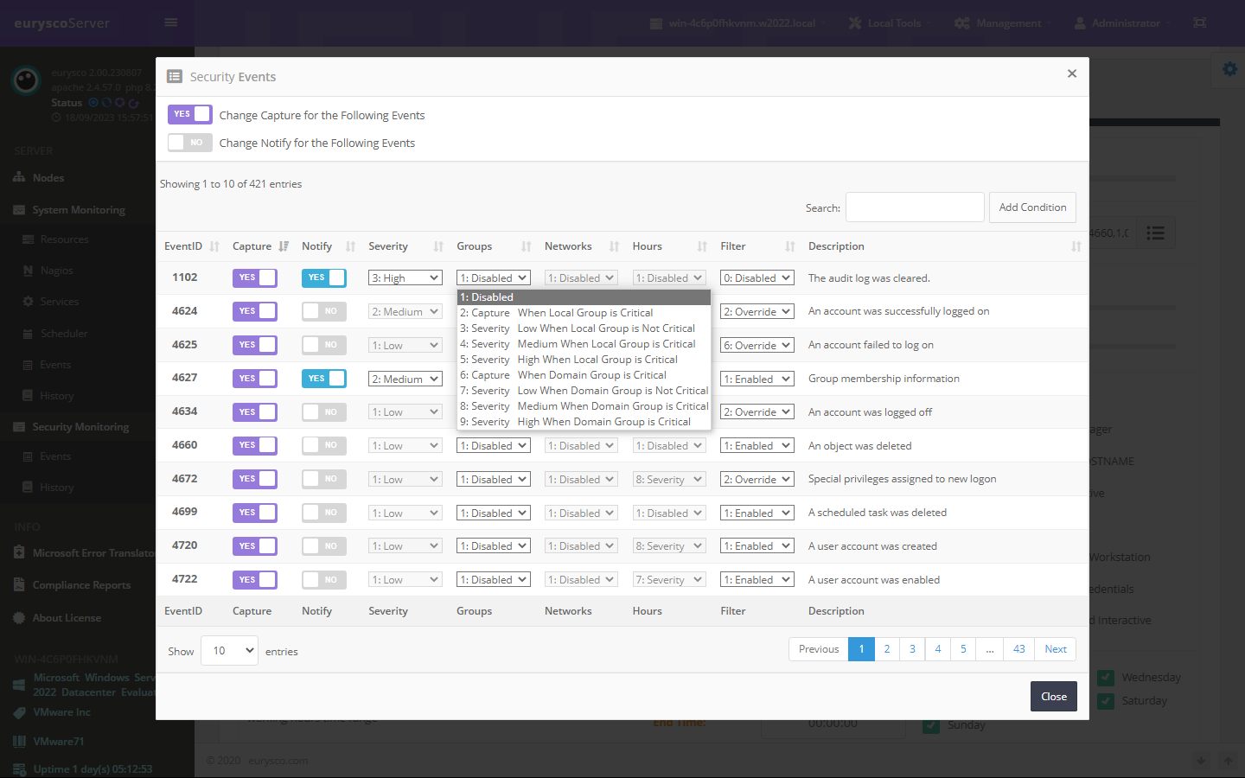Toggle Change Notify for the Following Events
The height and width of the screenshot is (778, 1245).
tap(190, 143)
